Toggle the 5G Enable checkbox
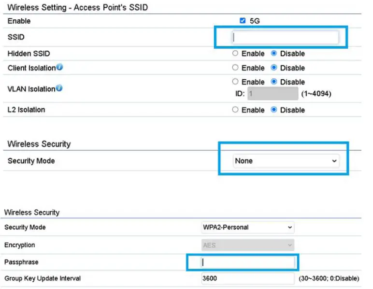Viewport: 373px width, 289px height. pos(243,21)
